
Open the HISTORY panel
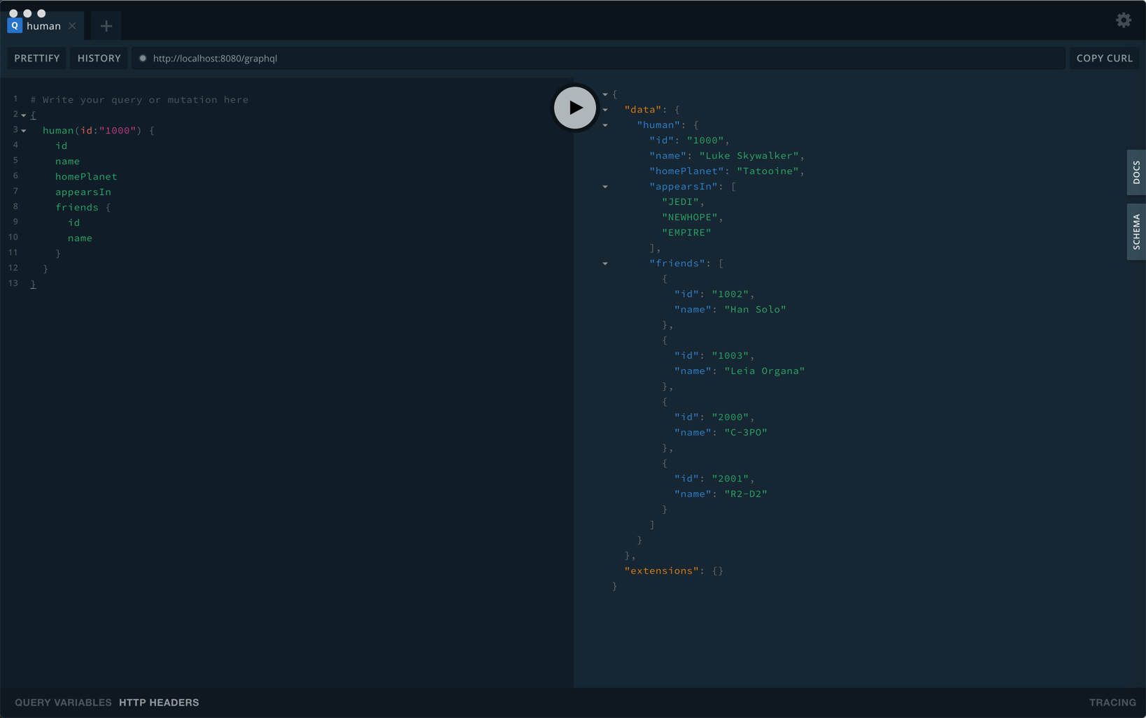(x=99, y=58)
